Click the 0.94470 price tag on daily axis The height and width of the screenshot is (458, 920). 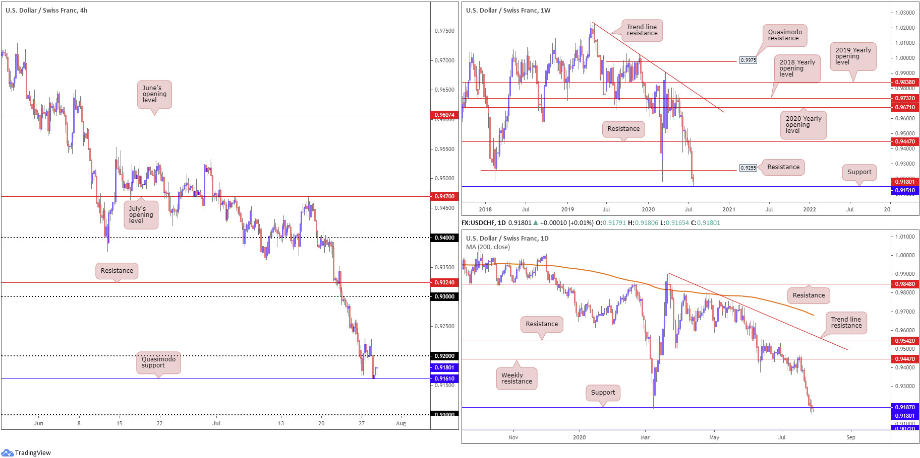(x=905, y=359)
